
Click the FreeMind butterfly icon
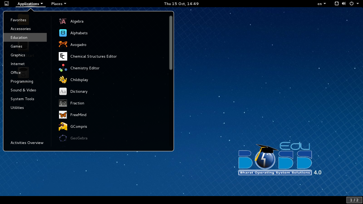[63, 115]
